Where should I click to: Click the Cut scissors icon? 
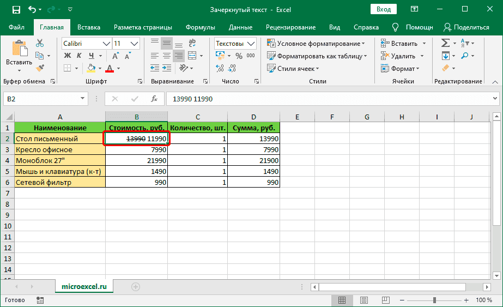click(x=40, y=43)
